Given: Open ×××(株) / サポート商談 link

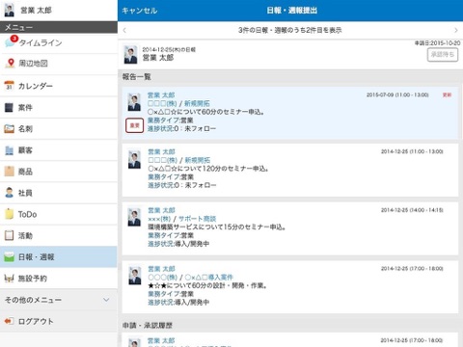Looking at the screenshot, I should [182, 219].
